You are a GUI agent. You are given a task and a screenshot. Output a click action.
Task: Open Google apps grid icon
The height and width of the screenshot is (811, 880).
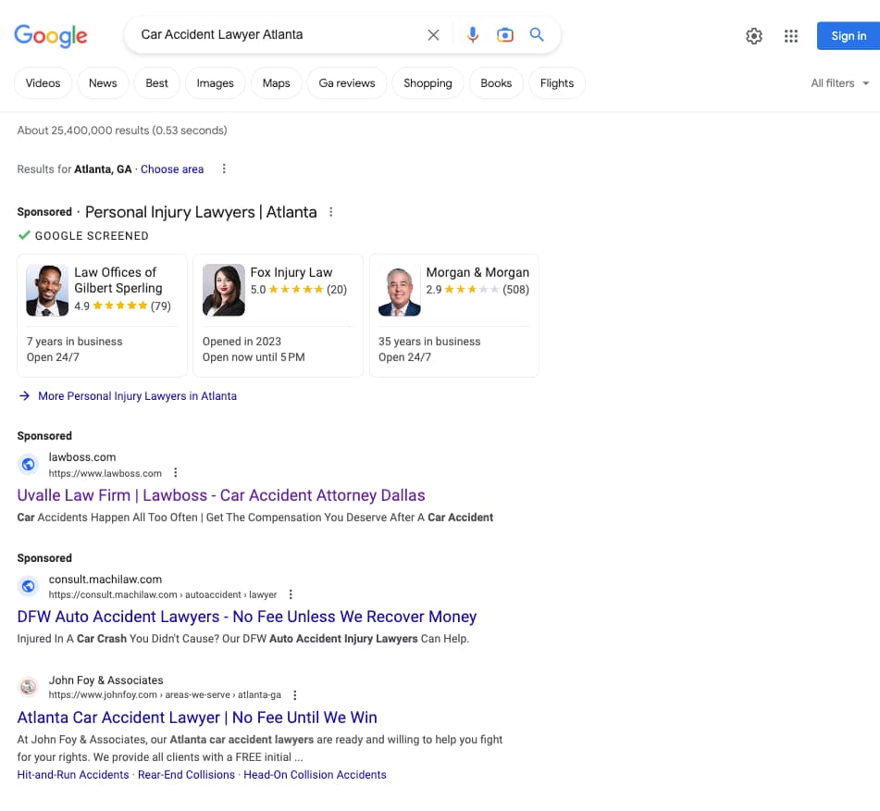tap(791, 36)
